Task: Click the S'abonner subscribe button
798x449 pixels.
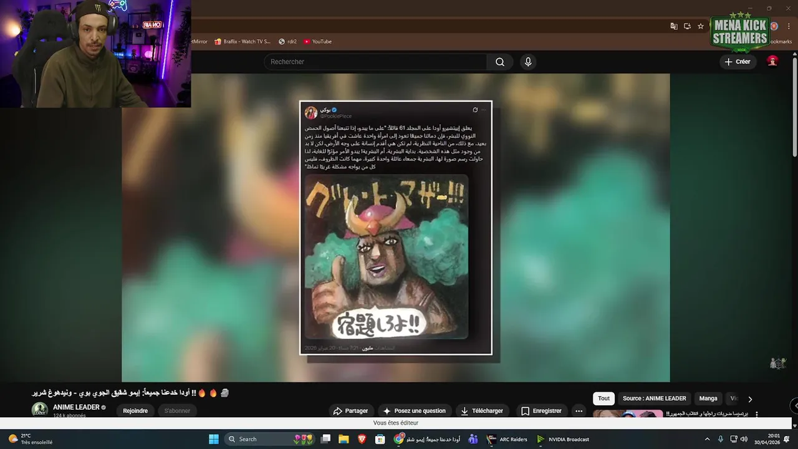Action: (x=178, y=411)
